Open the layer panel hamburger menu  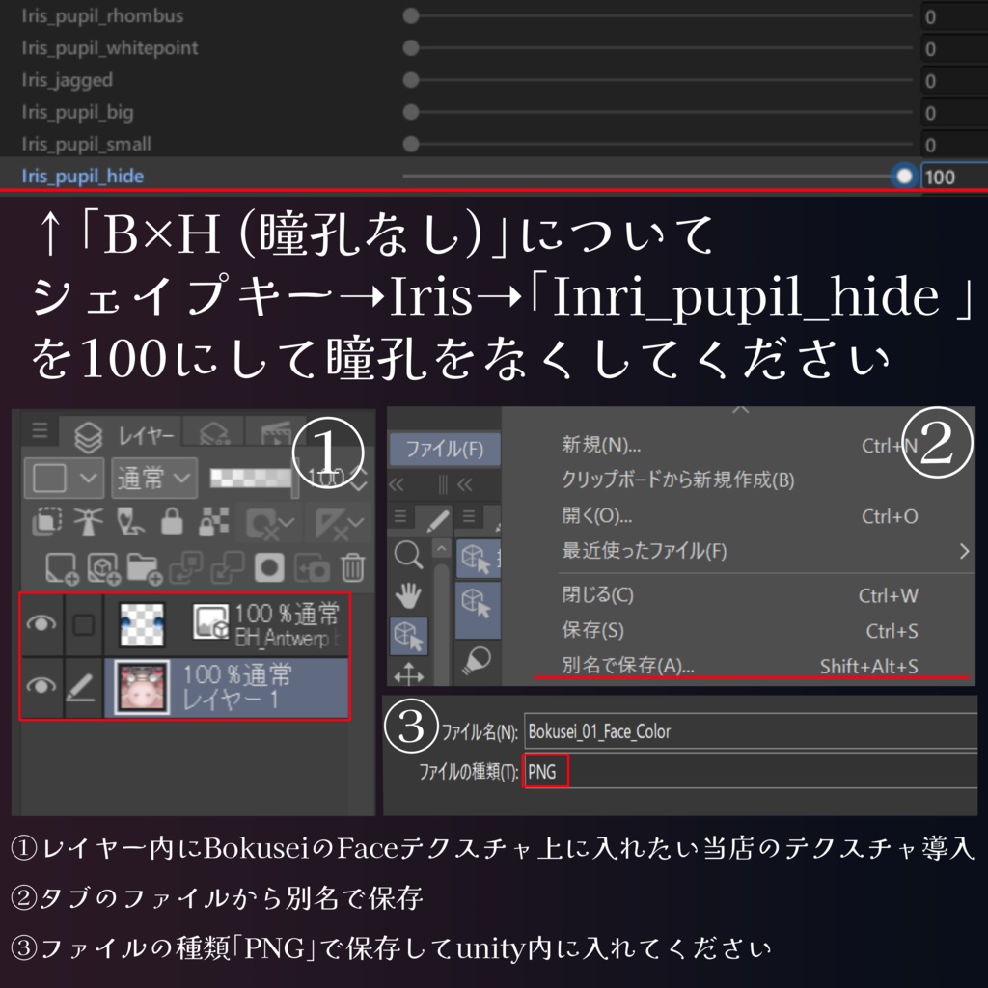click(39, 430)
